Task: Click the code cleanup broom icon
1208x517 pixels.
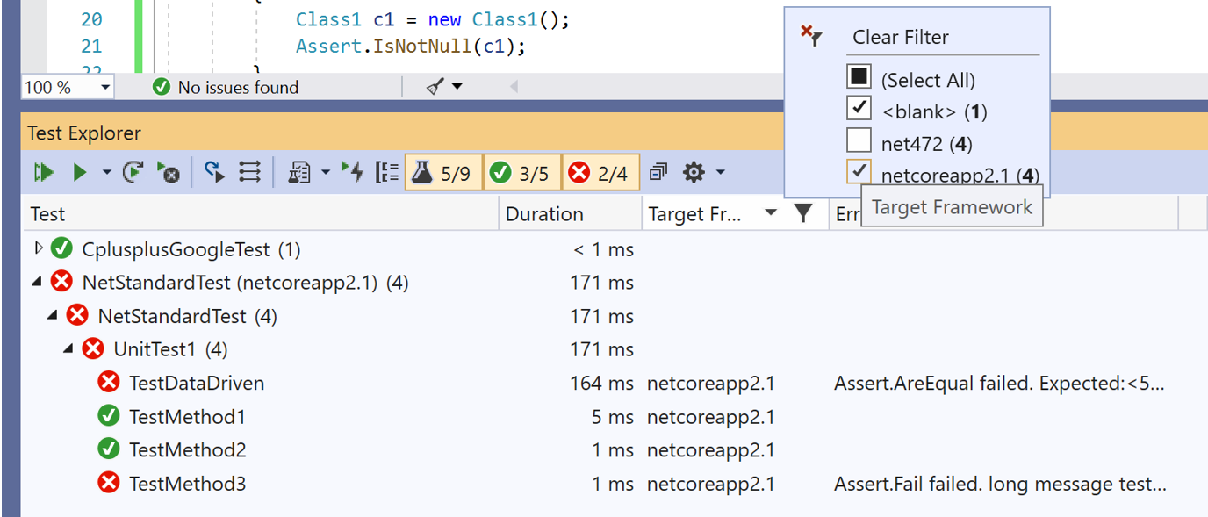Action: [x=435, y=87]
